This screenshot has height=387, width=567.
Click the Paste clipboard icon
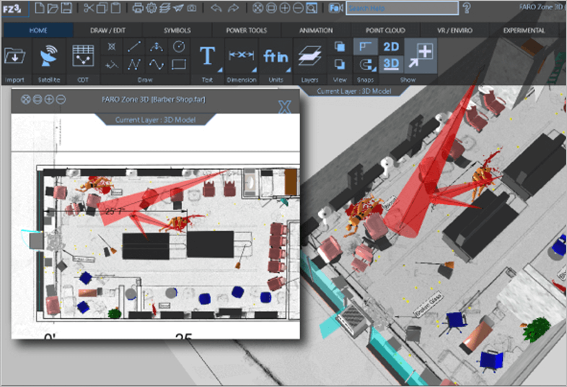(116, 8)
